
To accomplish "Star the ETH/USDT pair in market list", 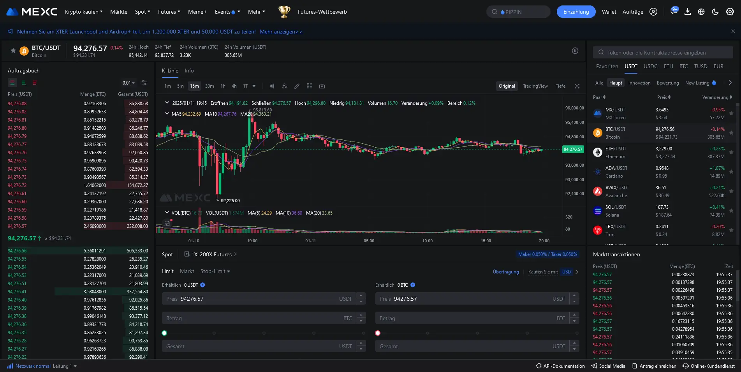I will [731, 152].
